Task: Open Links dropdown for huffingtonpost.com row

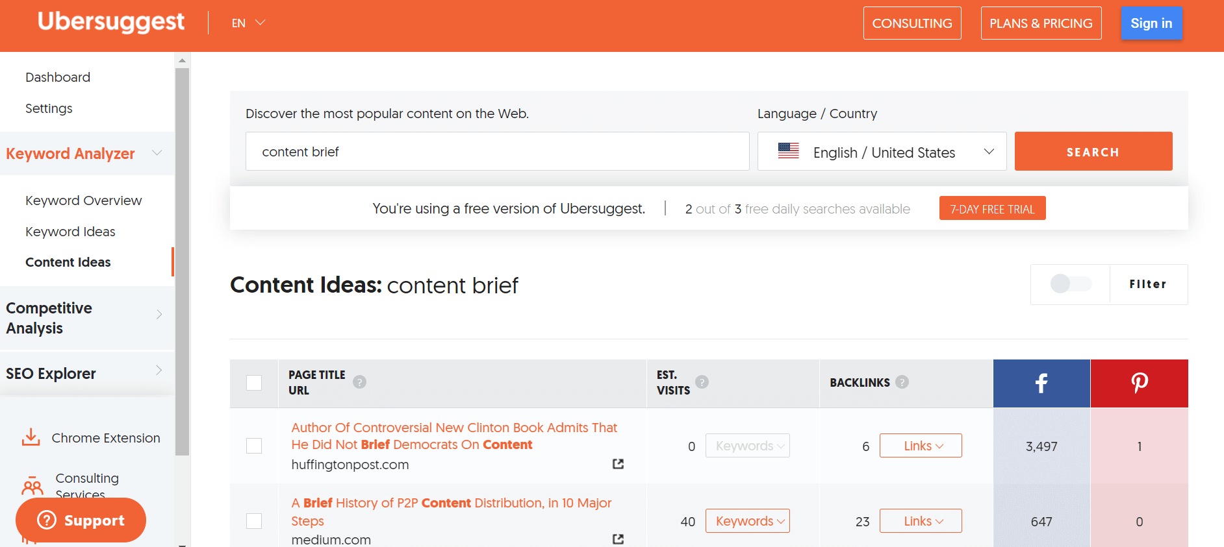Action: [x=921, y=446]
